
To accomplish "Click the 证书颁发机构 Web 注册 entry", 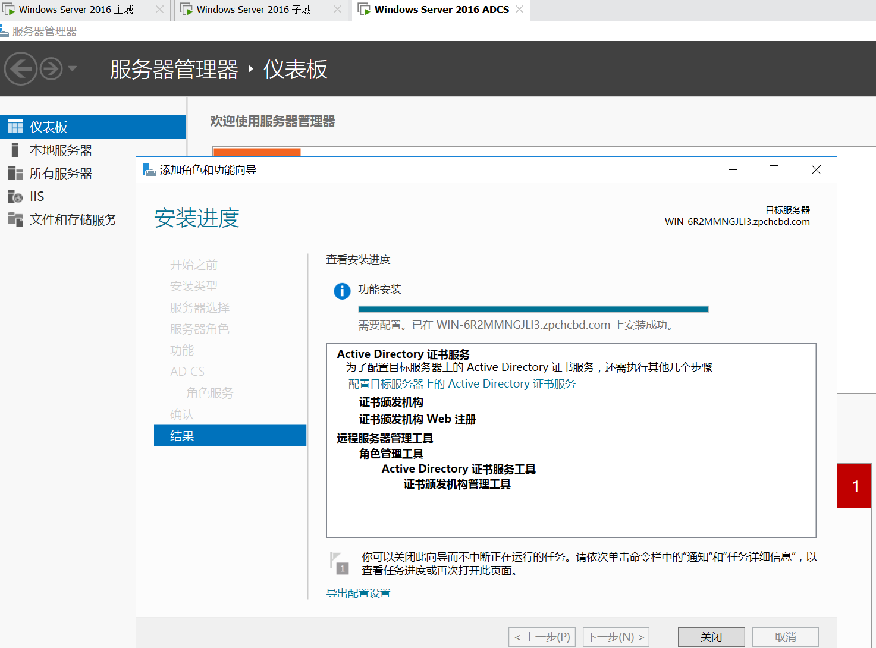I will click(417, 420).
